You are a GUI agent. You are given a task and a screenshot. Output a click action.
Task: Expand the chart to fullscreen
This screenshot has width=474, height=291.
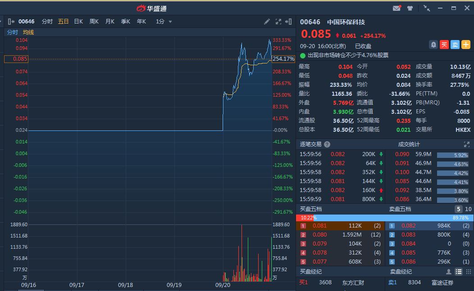coord(278,22)
